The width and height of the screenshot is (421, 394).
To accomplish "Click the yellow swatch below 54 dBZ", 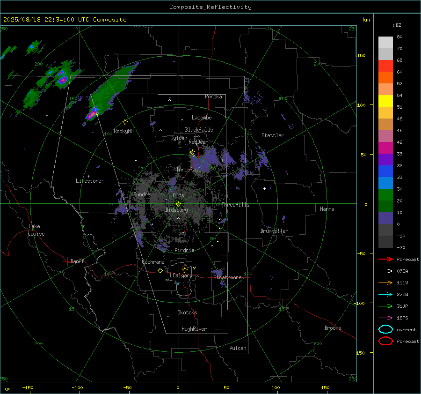I will pyautogui.click(x=385, y=101).
